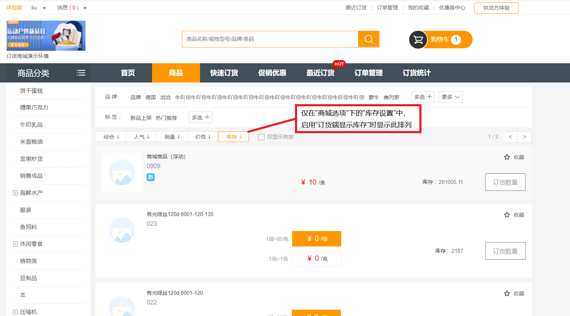
Task: Toggle the category list menu icon
Action: 81,73
